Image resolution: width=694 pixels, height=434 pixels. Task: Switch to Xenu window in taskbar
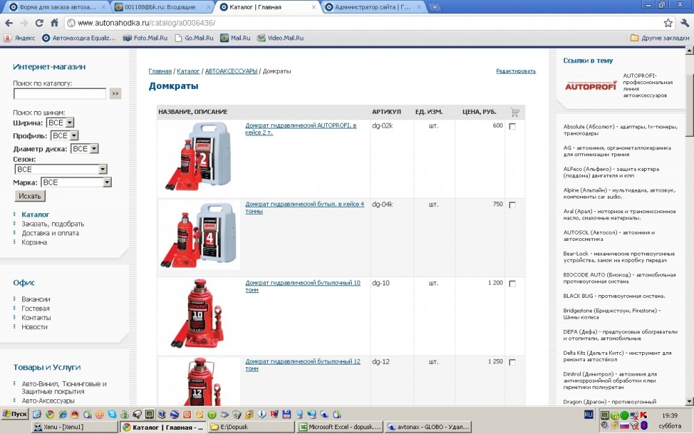coord(74,427)
